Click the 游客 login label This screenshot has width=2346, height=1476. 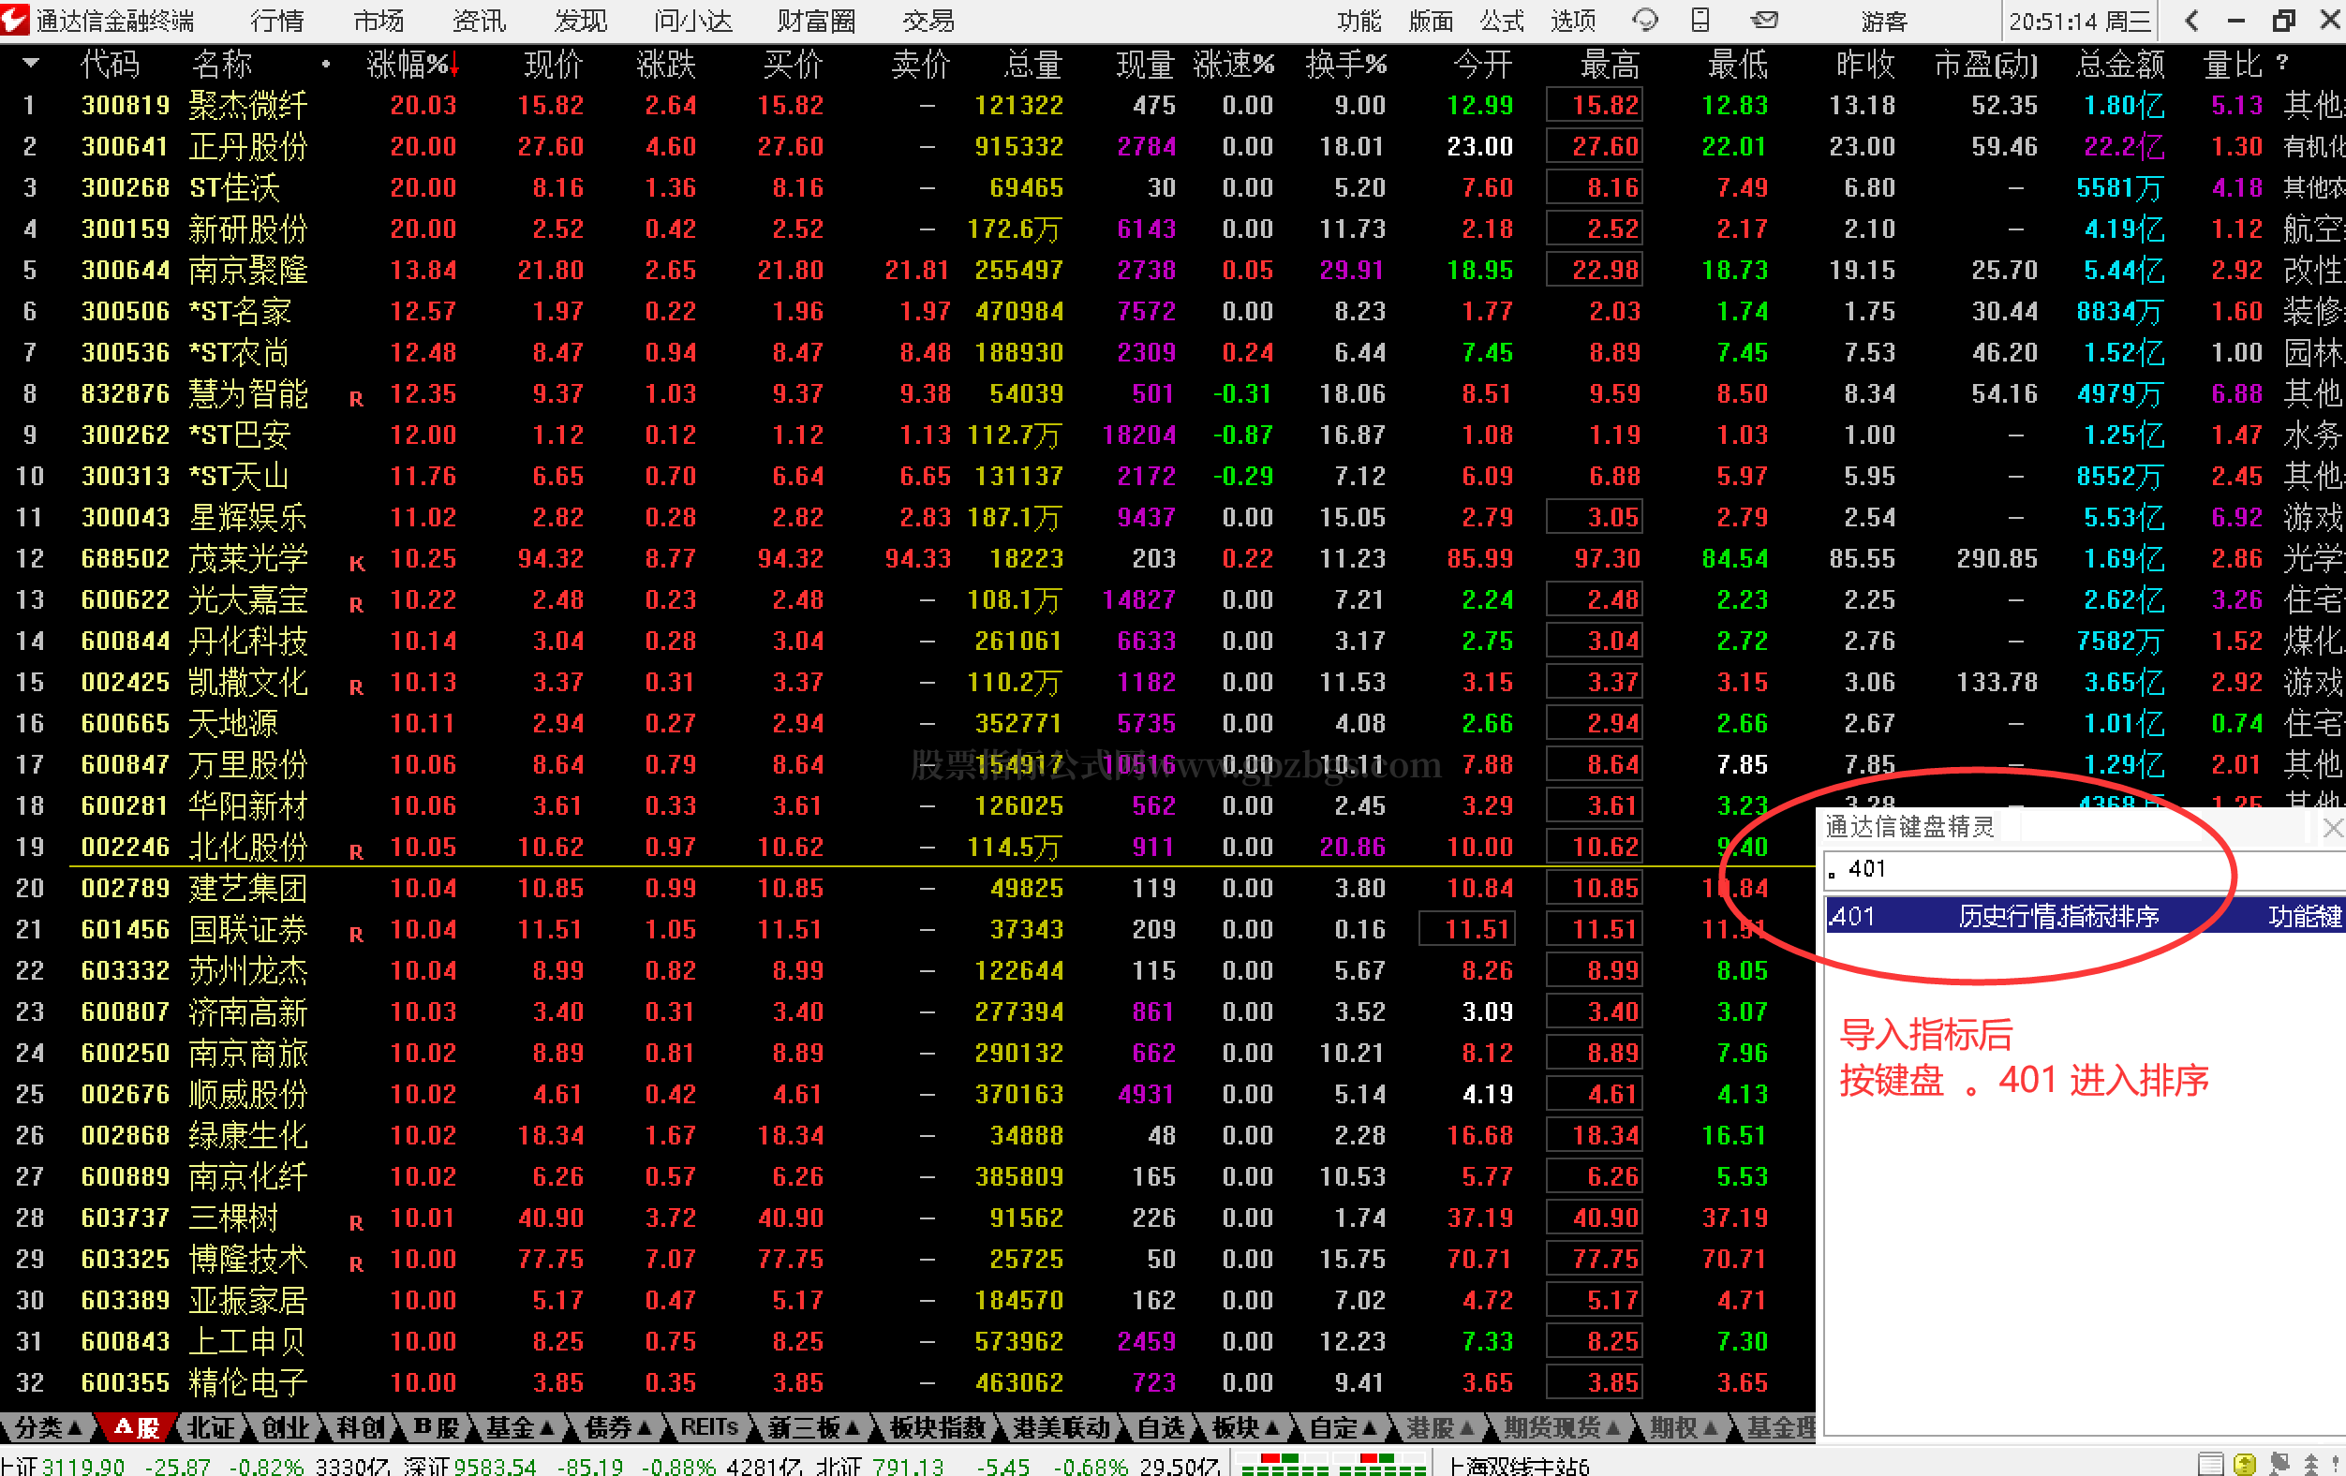click(1883, 21)
